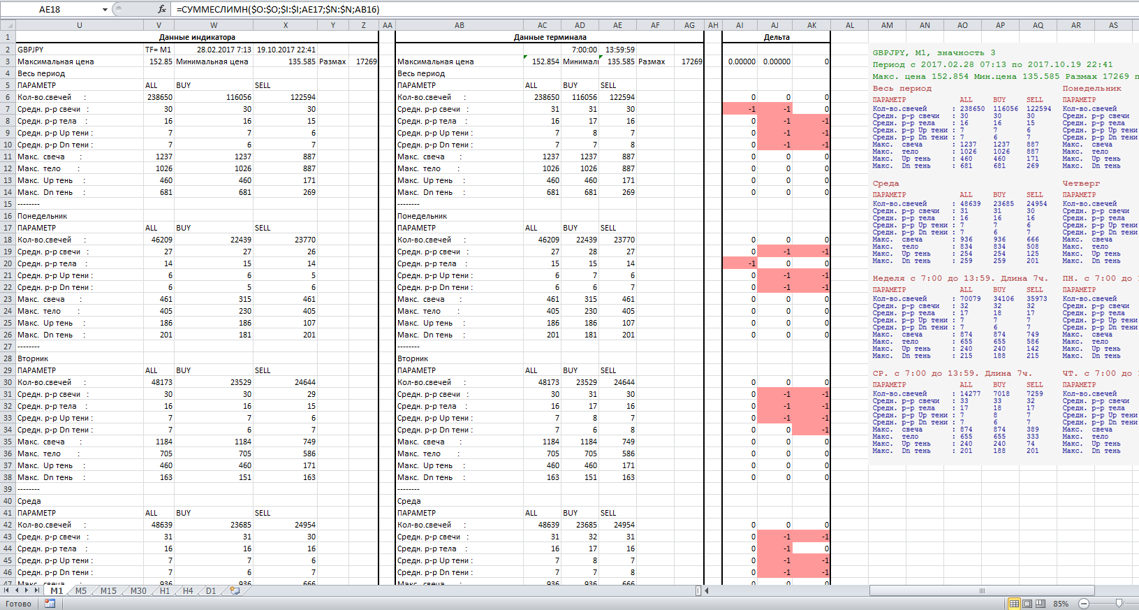Click the 'Весь период' cell in column AB

tap(460, 73)
